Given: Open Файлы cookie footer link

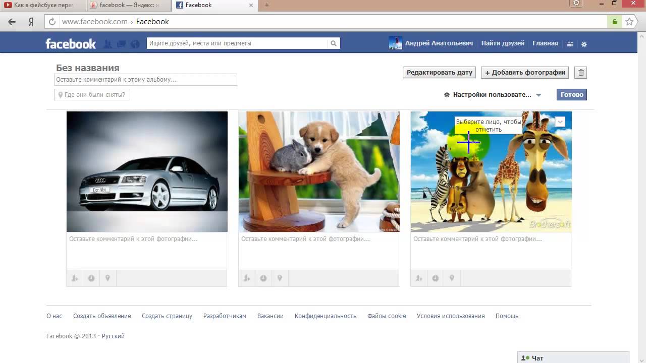Looking at the screenshot, I should (387, 316).
